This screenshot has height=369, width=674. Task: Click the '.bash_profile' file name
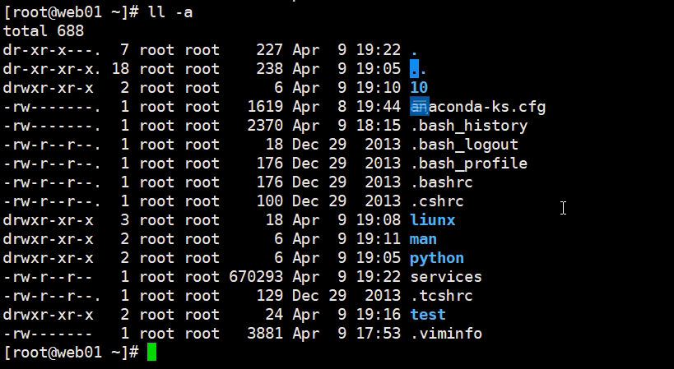[x=468, y=164]
